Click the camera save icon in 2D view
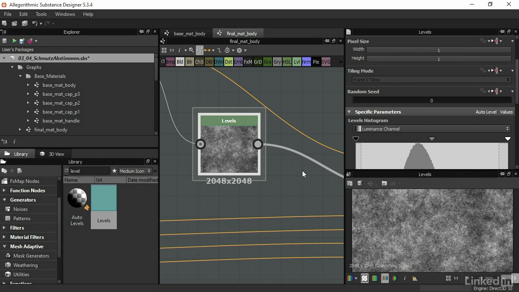This screenshot has width=519, height=292. click(384, 183)
